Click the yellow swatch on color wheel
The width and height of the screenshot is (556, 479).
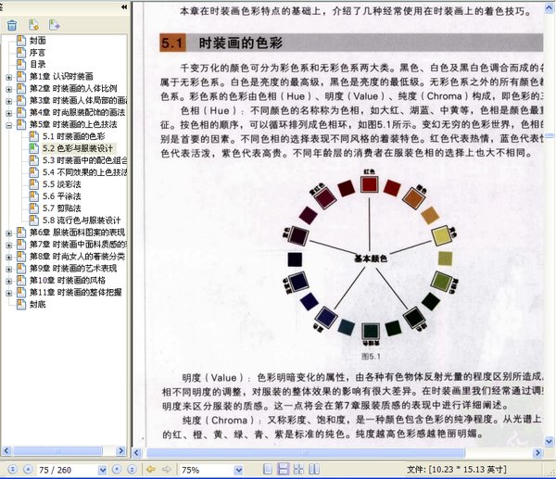(x=442, y=235)
